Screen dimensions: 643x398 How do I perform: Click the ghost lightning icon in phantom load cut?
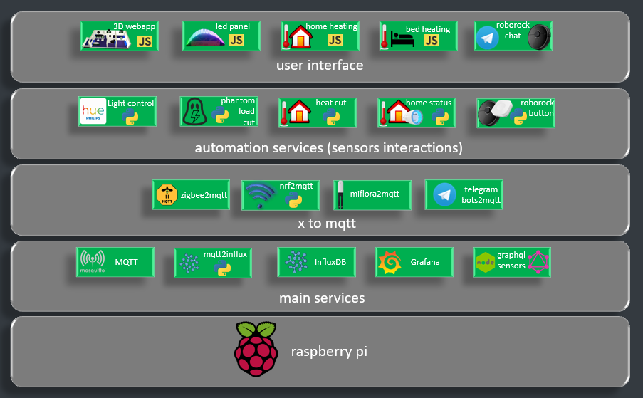coord(195,112)
